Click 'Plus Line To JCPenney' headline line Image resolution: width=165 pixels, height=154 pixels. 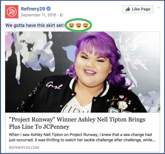click(x=39, y=127)
